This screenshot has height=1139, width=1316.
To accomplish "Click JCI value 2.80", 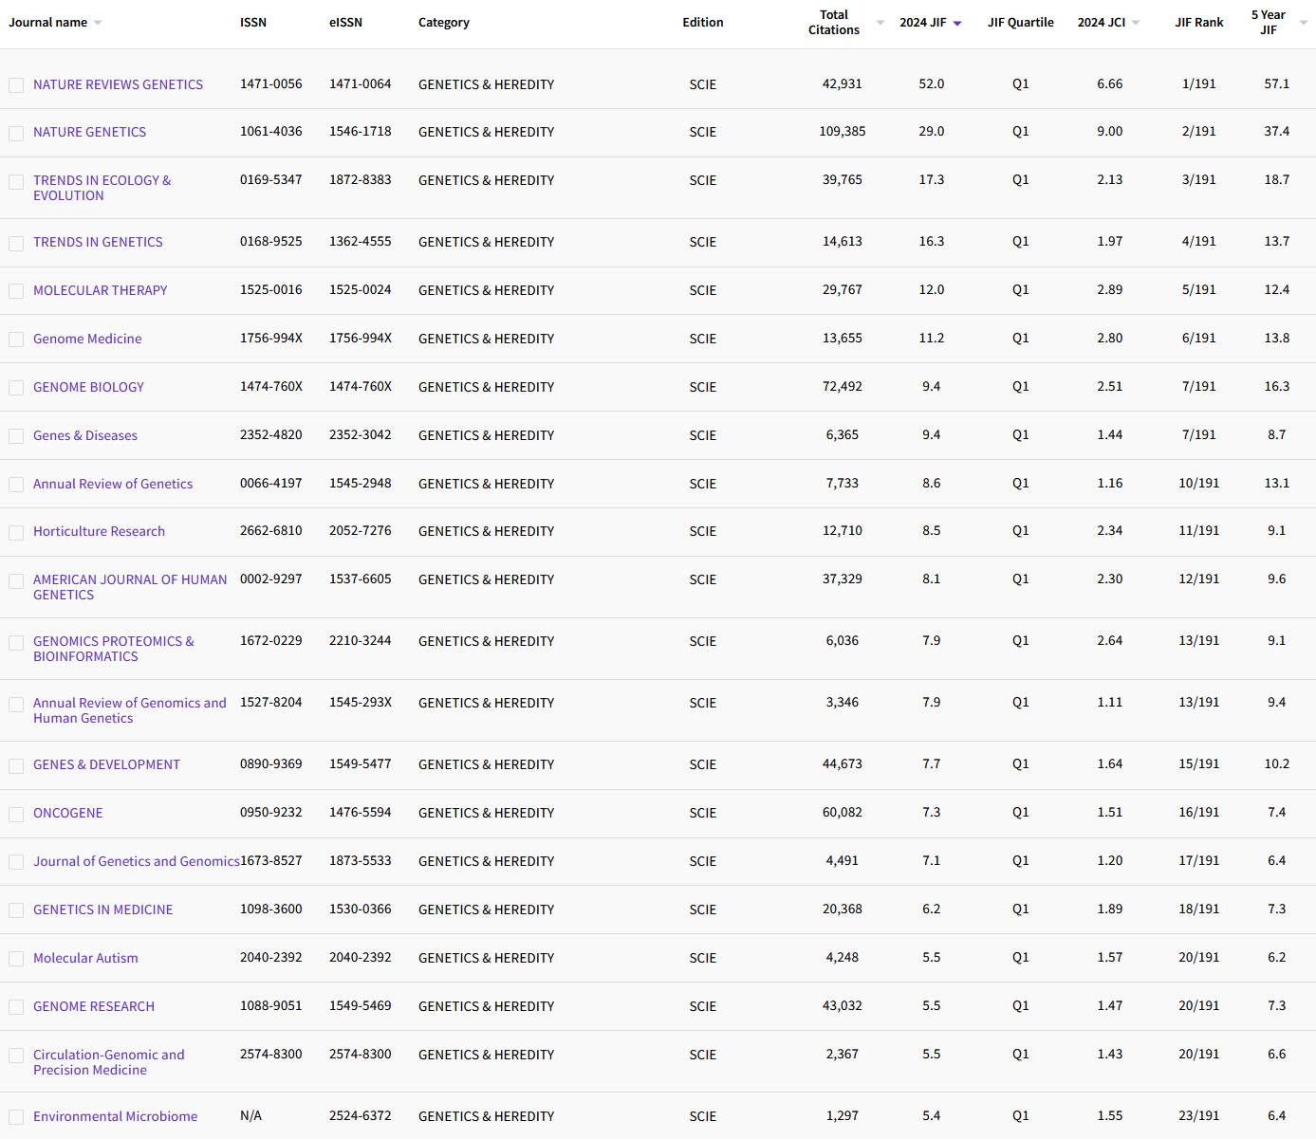I will coord(1110,339).
